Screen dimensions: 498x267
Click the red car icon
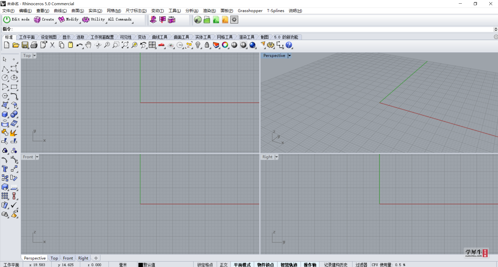pos(161,45)
